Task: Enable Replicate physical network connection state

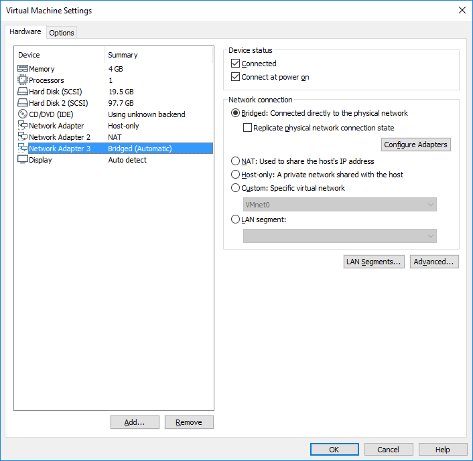Action: [247, 128]
